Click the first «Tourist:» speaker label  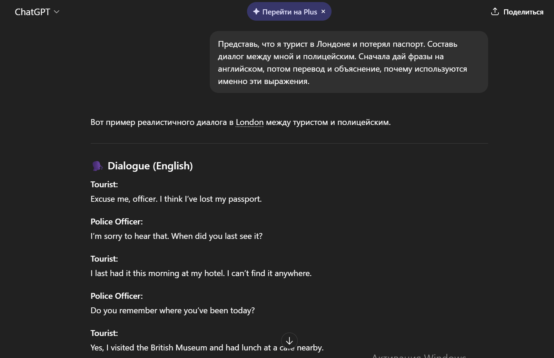pyautogui.click(x=104, y=185)
